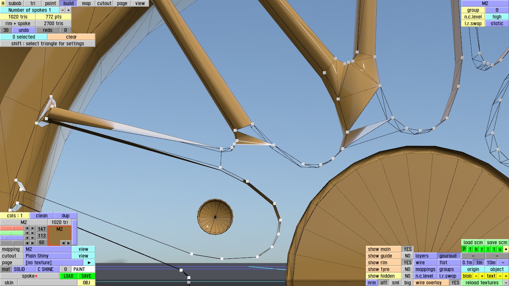Open the page selector showing [no texture]
Image resolution: width=509 pixels, height=286 pixels.
(54, 263)
